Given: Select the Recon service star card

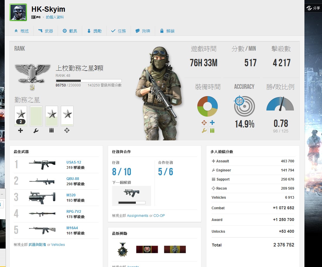Looking at the screenshot, I should pyautogui.click(x=67, y=116).
